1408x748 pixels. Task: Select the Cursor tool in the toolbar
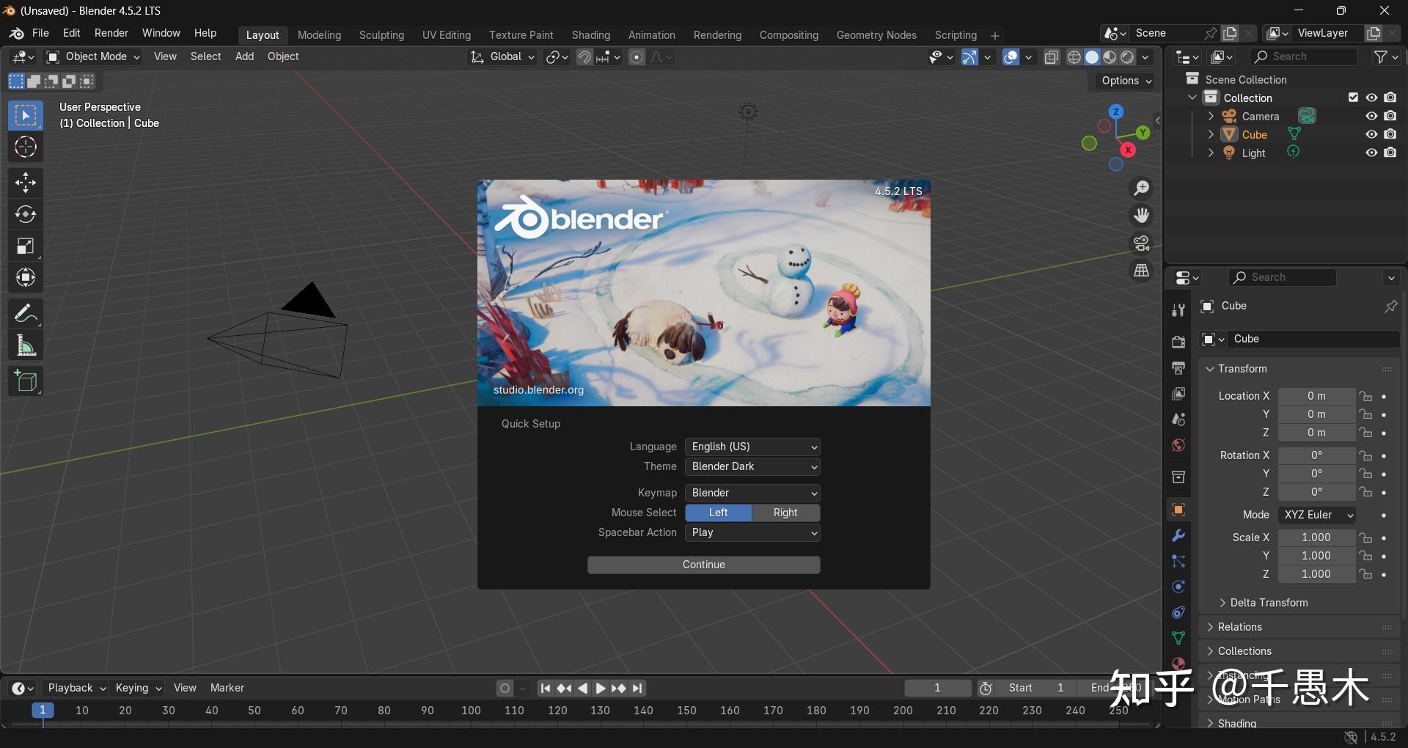coord(26,147)
